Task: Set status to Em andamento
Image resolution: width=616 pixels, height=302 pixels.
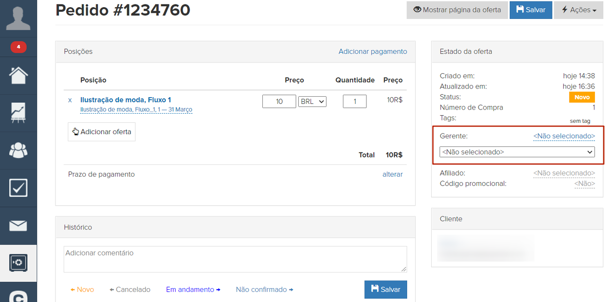Action: (193, 290)
